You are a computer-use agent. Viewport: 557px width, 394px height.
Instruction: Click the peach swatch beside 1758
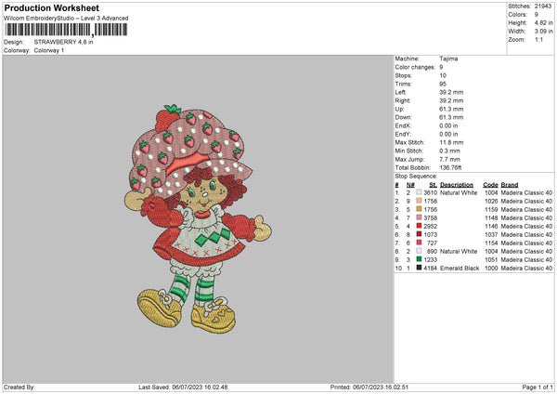pos(420,201)
